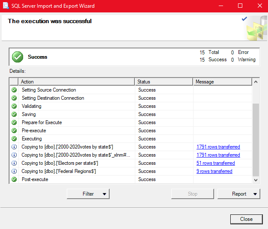
Task: Select the Validating row text
Action: coord(31,106)
